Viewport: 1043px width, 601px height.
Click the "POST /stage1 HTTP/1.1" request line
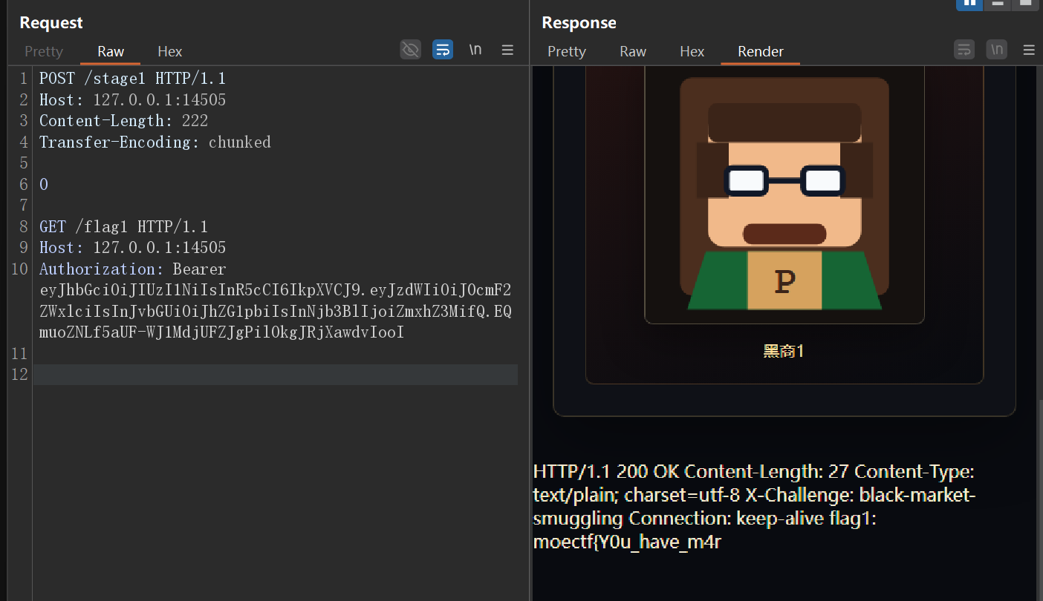tap(132, 79)
